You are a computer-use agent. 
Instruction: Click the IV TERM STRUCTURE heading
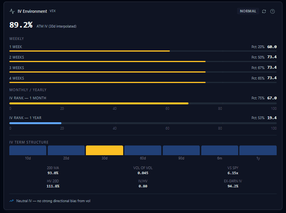pos(29,142)
